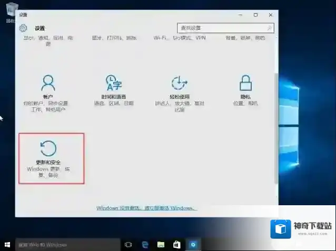
Task: Click the magnifier icon in the search box
Action: [x=269, y=28]
